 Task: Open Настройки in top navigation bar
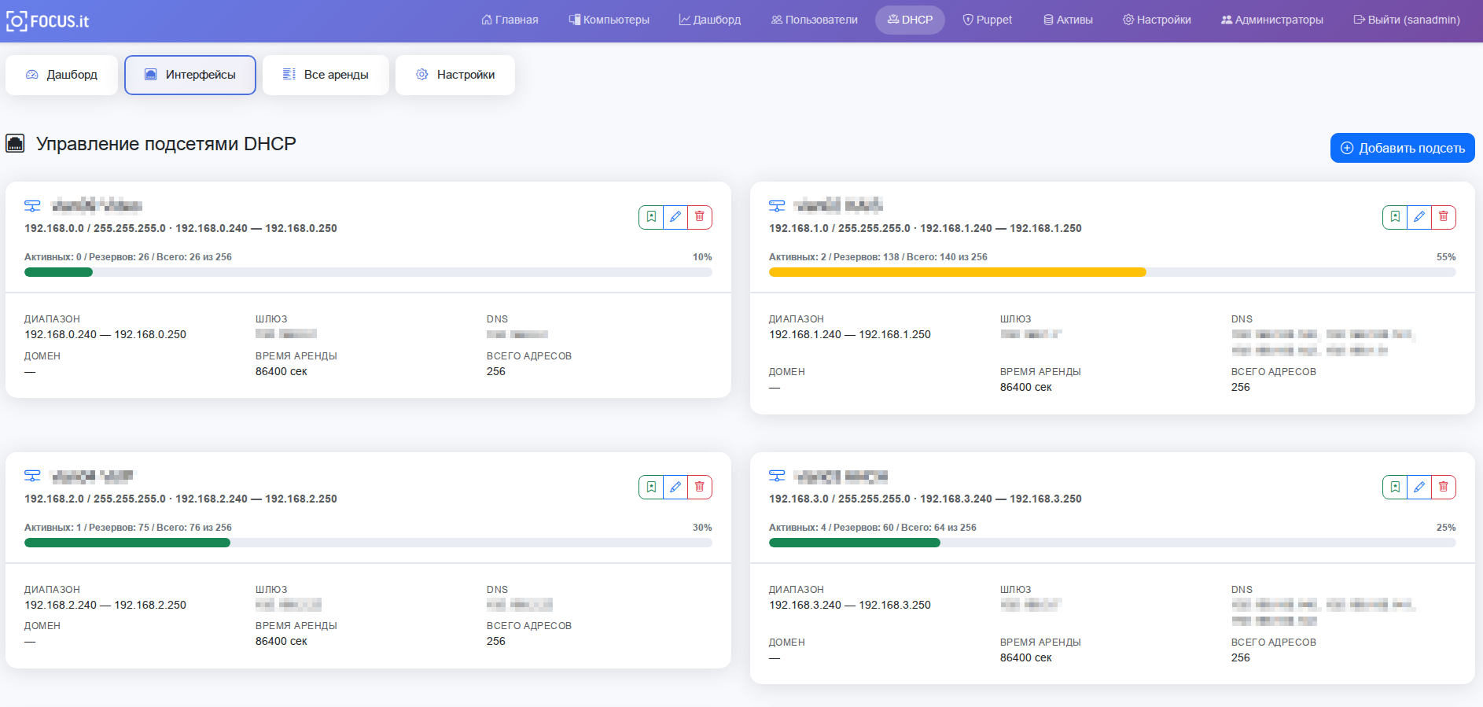pos(1157,20)
